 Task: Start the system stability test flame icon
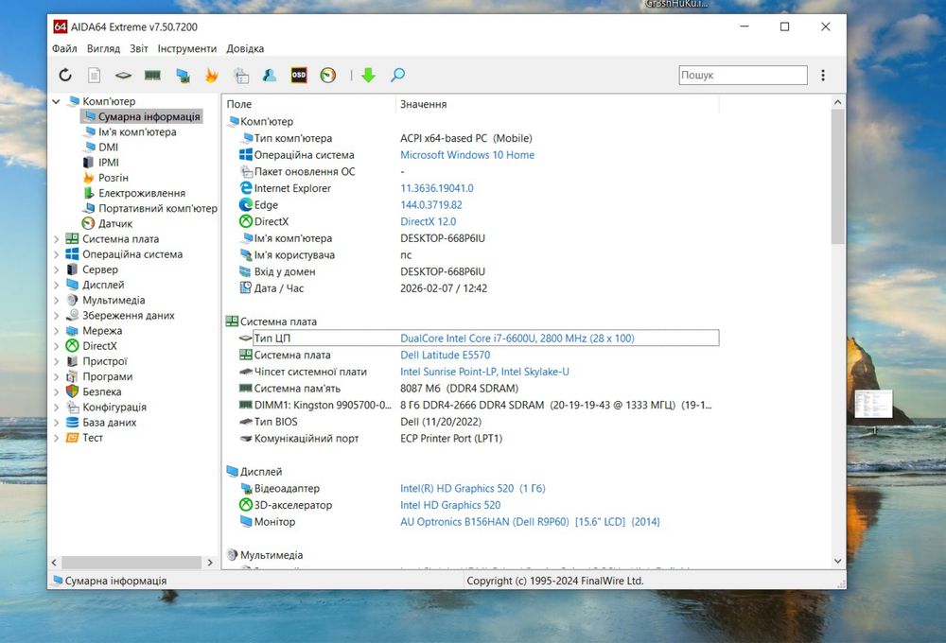(211, 75)
